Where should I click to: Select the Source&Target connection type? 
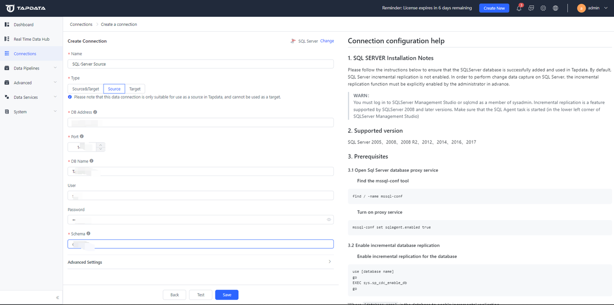pos(85,89)
